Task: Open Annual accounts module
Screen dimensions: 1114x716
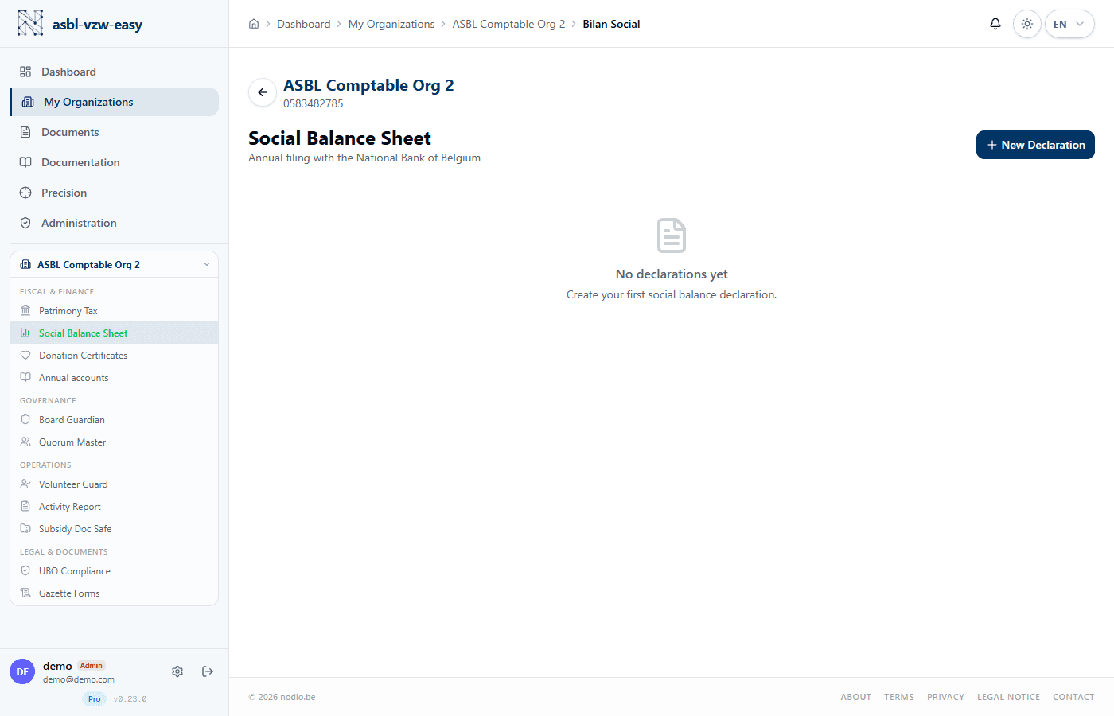Action: pyautogui.click(x=114, y=378)
